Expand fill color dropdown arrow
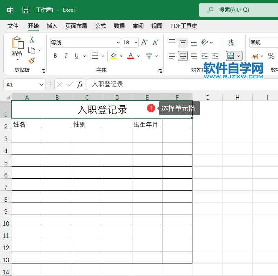The height and width of the screenshot is (276, 278). (121, 56)
